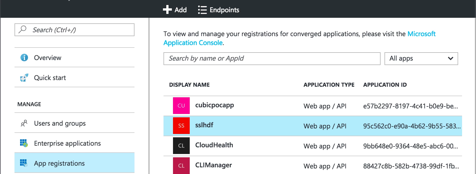476x174 pixels.
Task: Focus the sidebar Search (Ctrl+/) field
Action: [74, 30]
